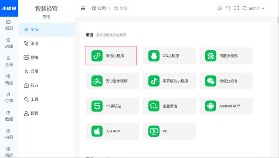Open the QQ小程序 penguin icon

[x=154, y=56]
